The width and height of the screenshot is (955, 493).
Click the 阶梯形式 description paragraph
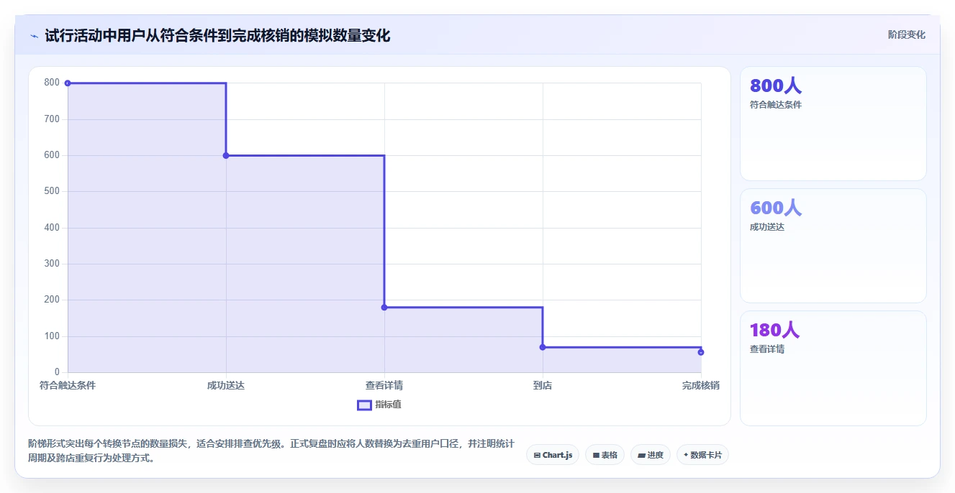coord(271,451)
